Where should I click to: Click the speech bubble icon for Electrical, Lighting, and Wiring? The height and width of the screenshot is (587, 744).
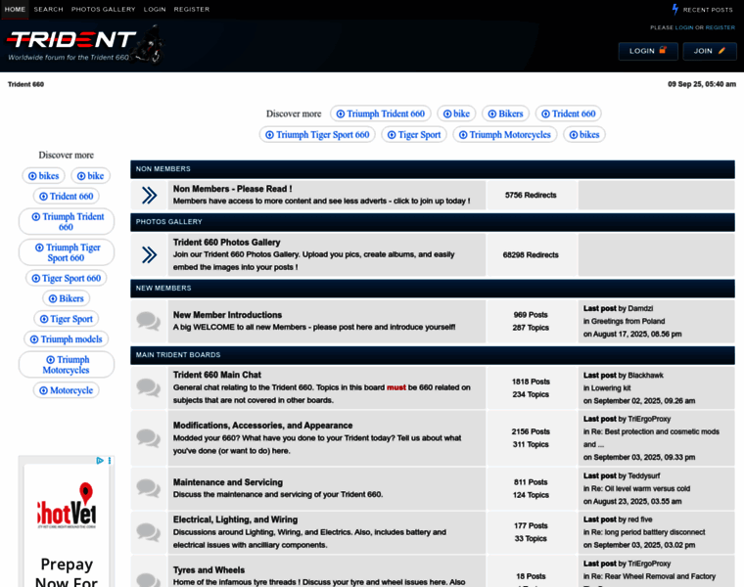coord(149,532)
